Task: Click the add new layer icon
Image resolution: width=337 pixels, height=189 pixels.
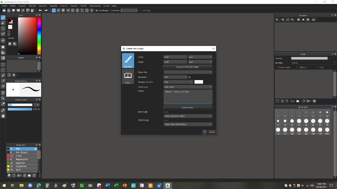Action: pyautogui.click(x=277, y=101)
